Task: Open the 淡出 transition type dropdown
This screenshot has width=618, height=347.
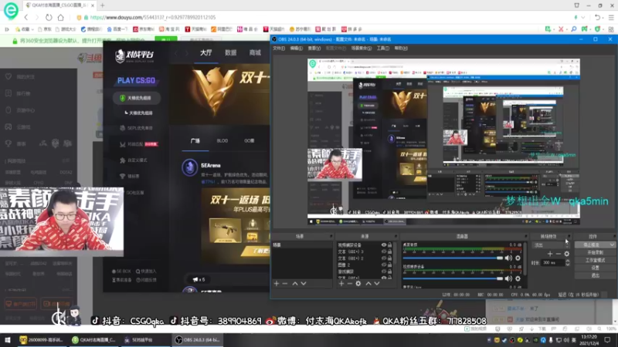Action: tap(551, 245)
